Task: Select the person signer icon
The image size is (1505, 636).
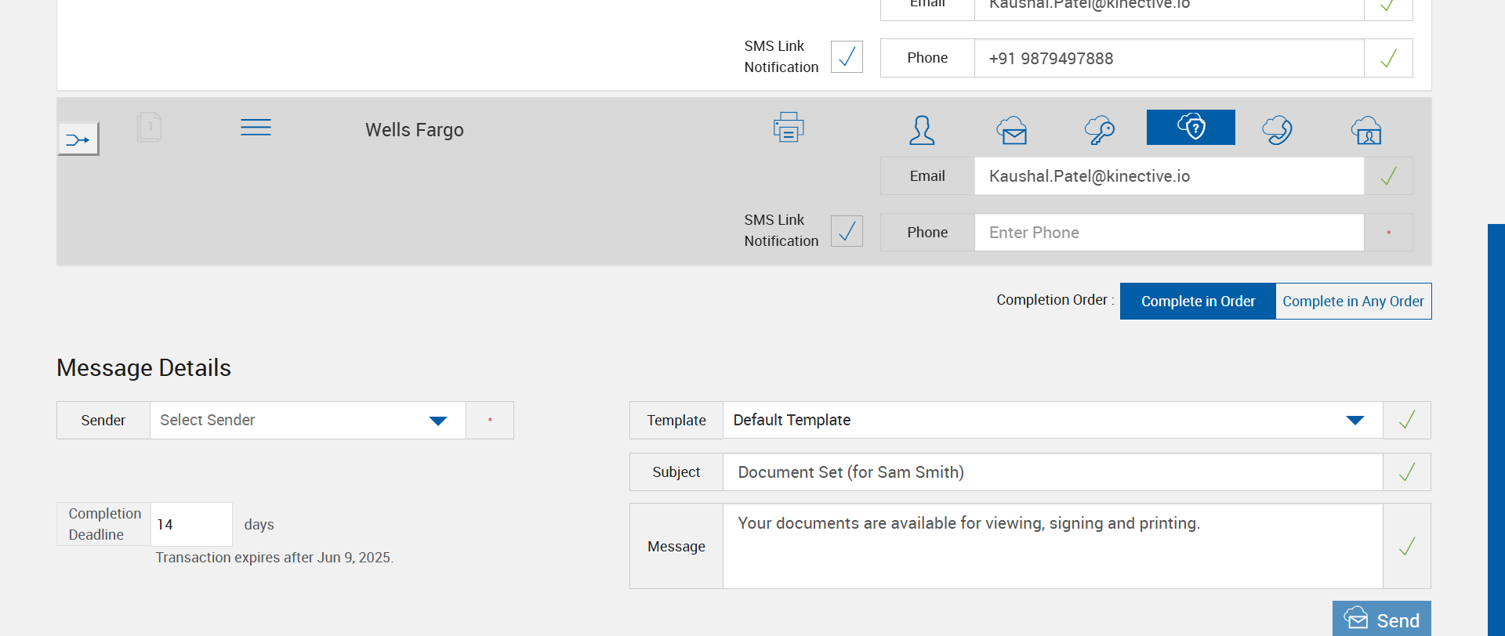Action: coord(922,130)
